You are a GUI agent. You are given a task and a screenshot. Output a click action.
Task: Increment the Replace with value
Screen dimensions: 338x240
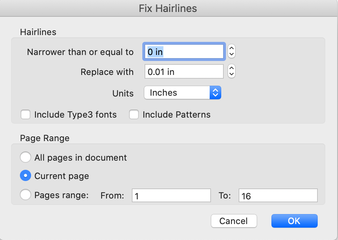tap(232, 69)
